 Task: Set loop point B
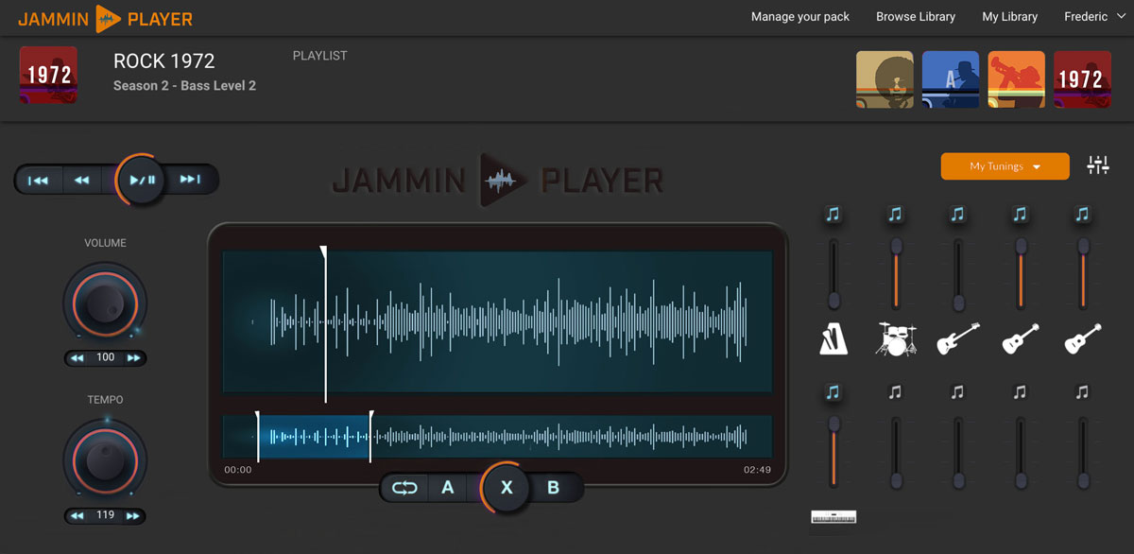(x=554, y=488)
